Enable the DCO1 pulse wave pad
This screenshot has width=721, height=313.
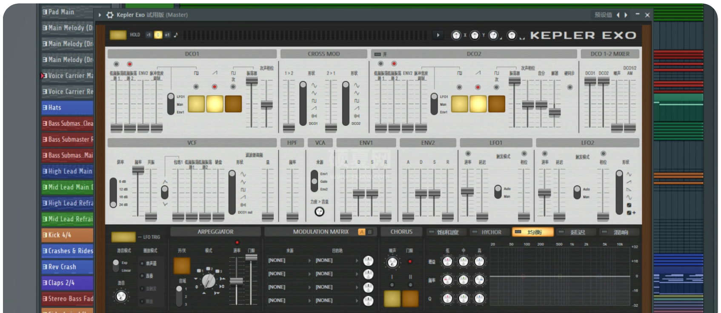click(196, 104)
